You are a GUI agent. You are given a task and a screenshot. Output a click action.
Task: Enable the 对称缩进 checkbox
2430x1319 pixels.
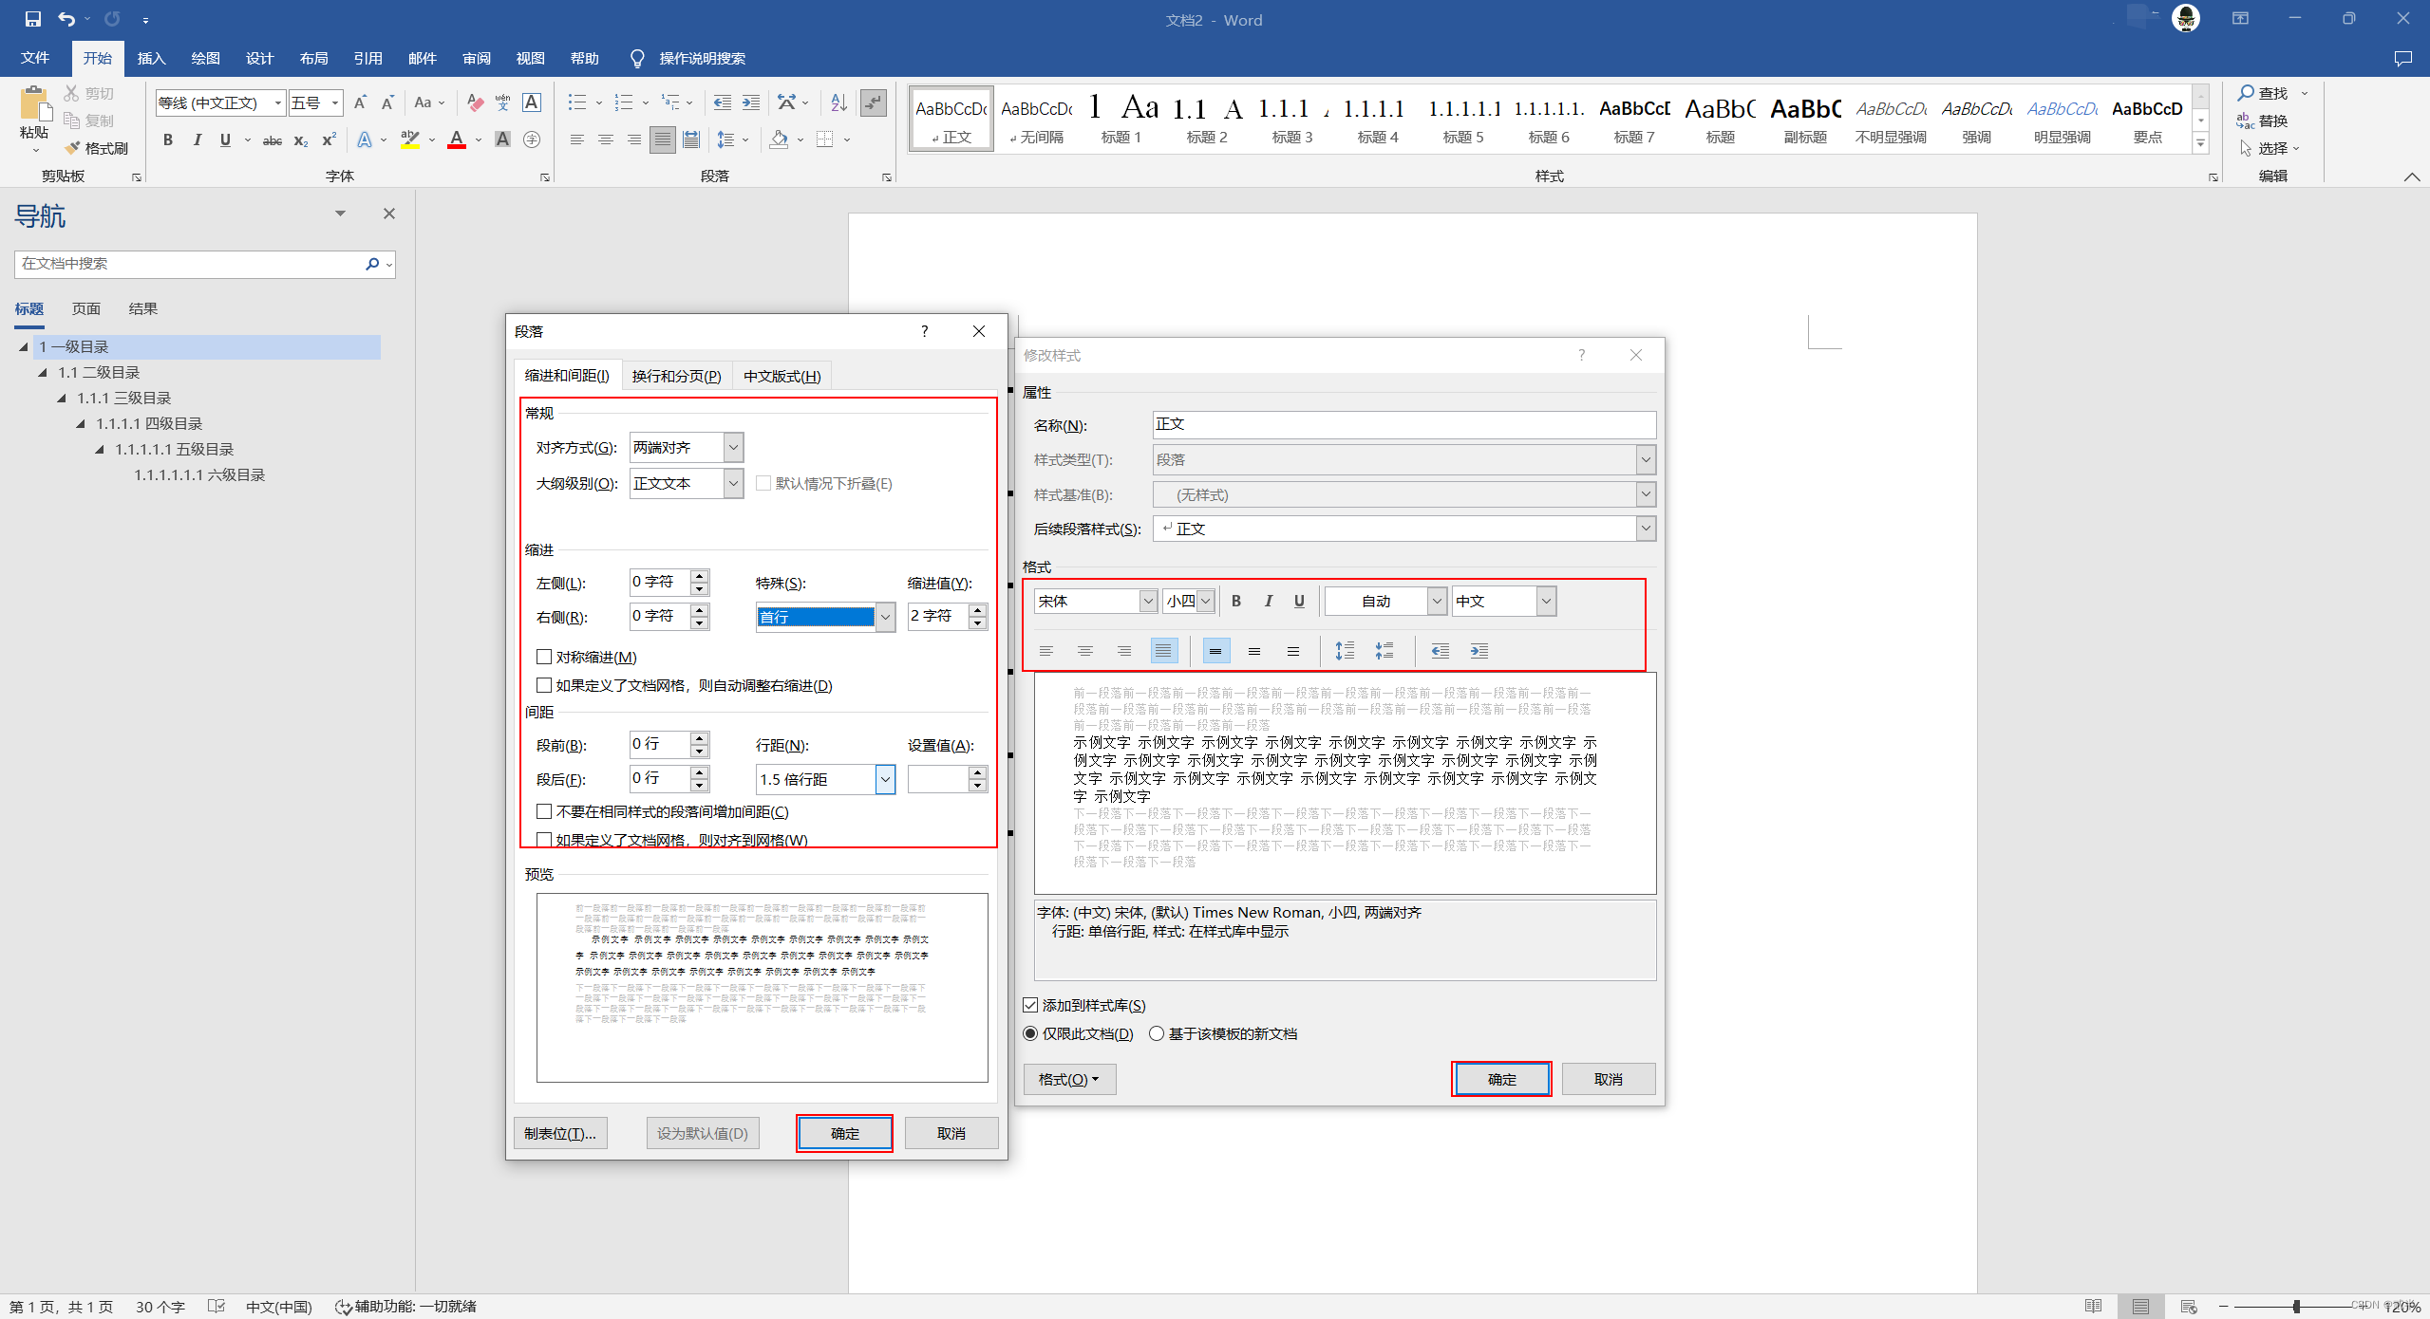(544, 657)
